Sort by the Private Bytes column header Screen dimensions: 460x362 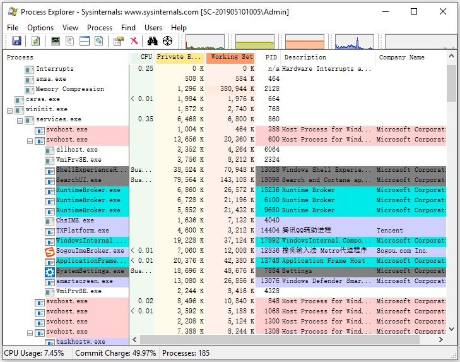pyautogui.click(x=180, y=57)
